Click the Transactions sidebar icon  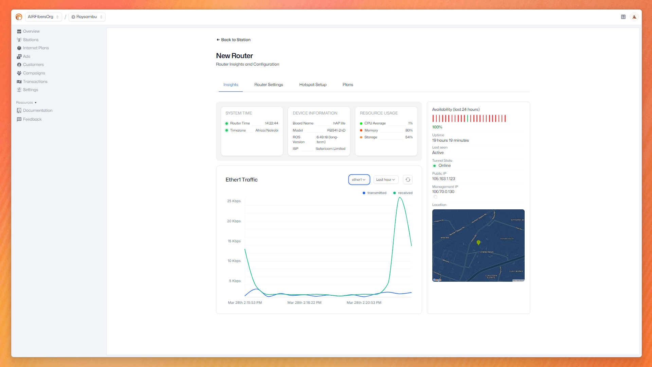(19, 82)
